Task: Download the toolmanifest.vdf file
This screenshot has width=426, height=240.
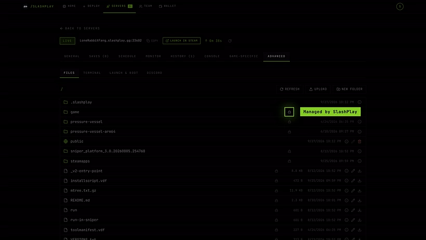Action: pyautogui.click(x=360, y=230)
